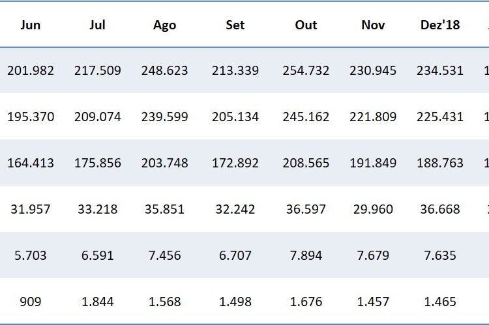This screenshot has width=489, height=325.
Task: Click the cell with value 7.679
Action: click(373, 255)
